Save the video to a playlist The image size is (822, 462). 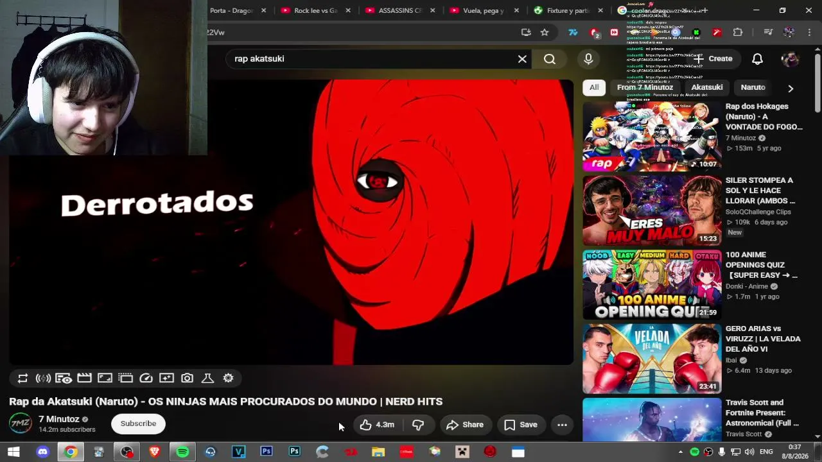point(521,425)
